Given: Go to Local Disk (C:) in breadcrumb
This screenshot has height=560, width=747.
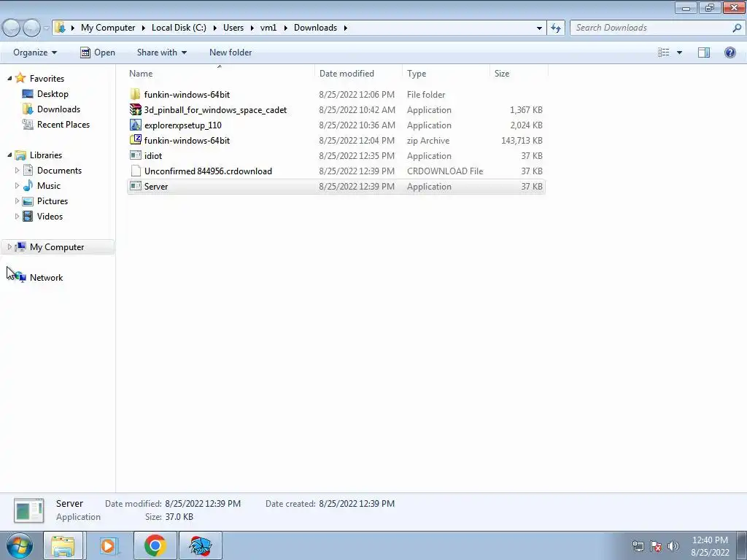Looking at the screenshot, I should click(x=179, y=28).
